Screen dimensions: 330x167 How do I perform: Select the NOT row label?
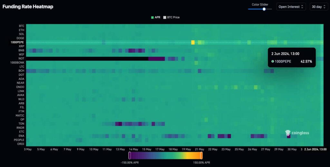coord(21,58)
